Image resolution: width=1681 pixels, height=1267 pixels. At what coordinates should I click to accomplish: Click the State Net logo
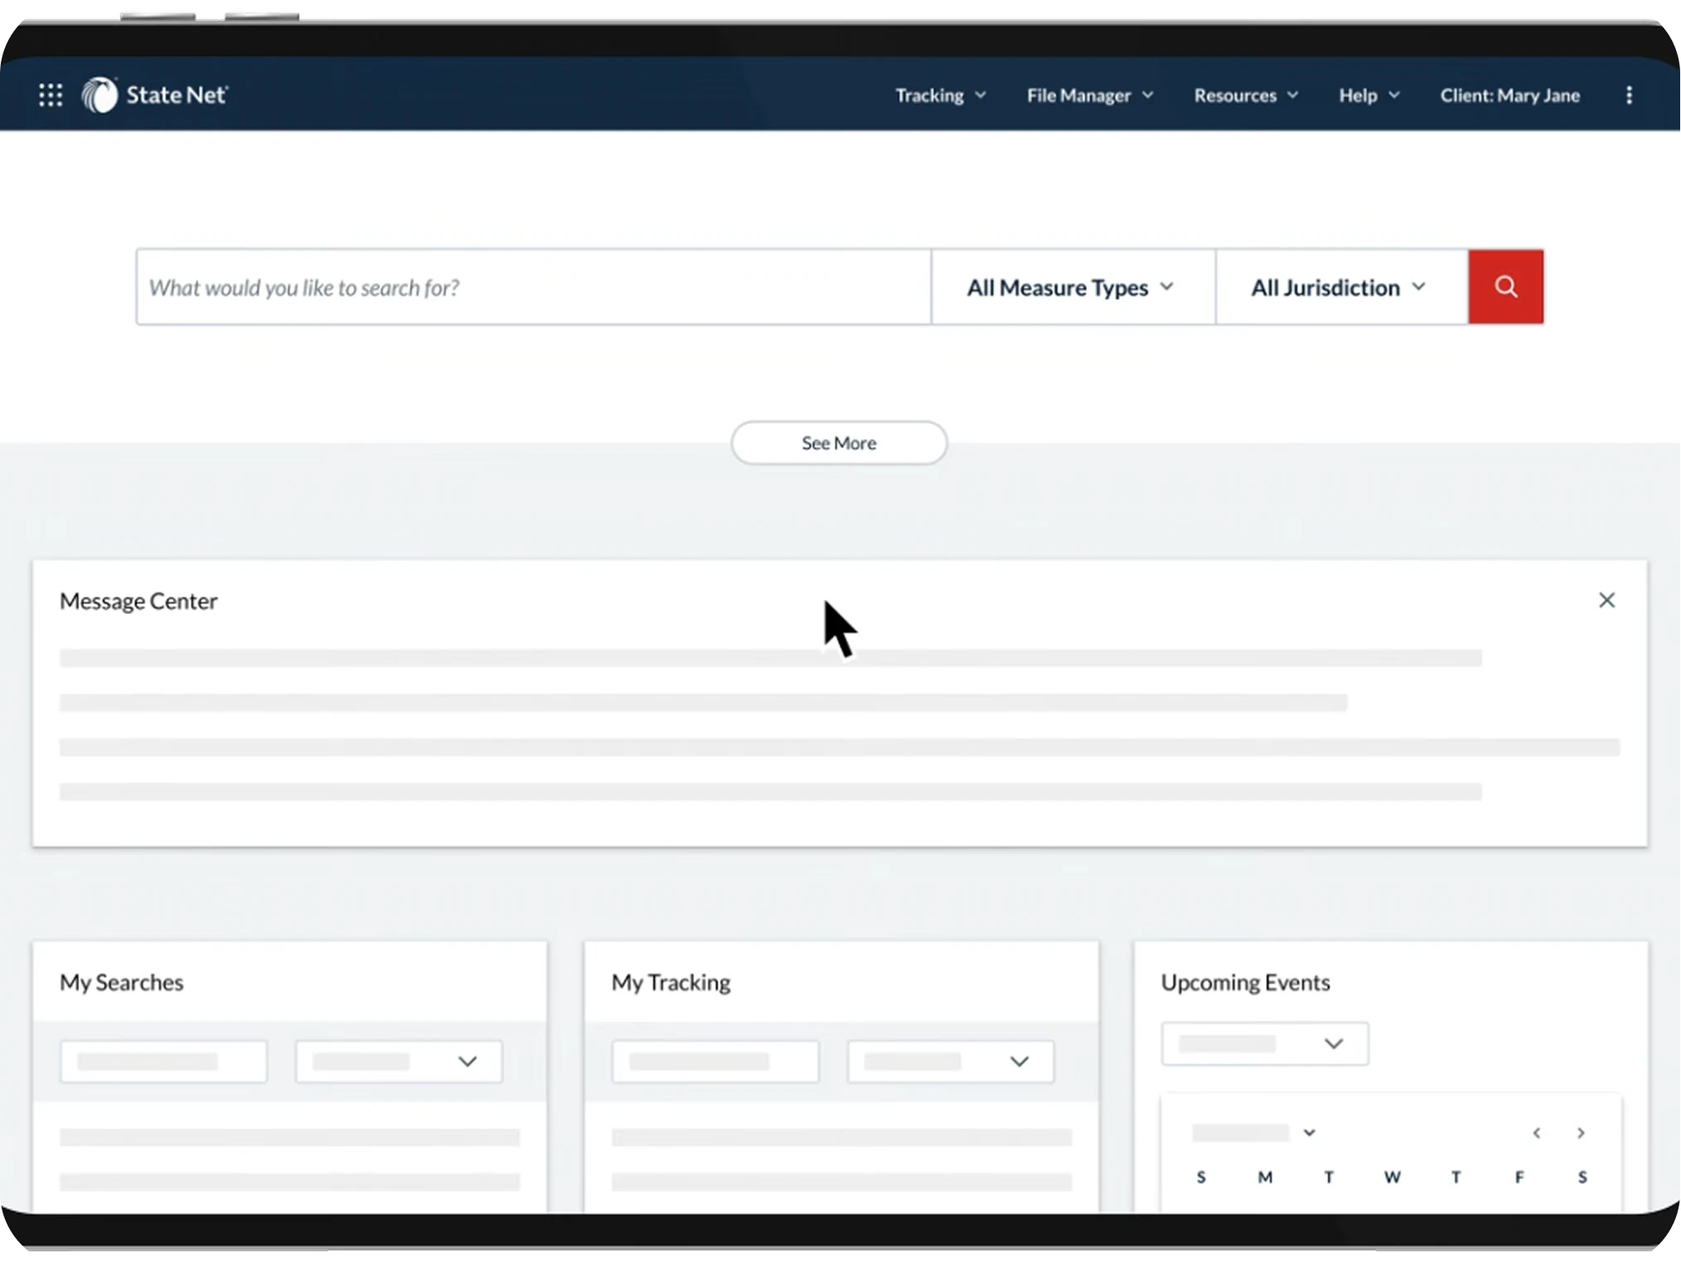tap(155, 95)
